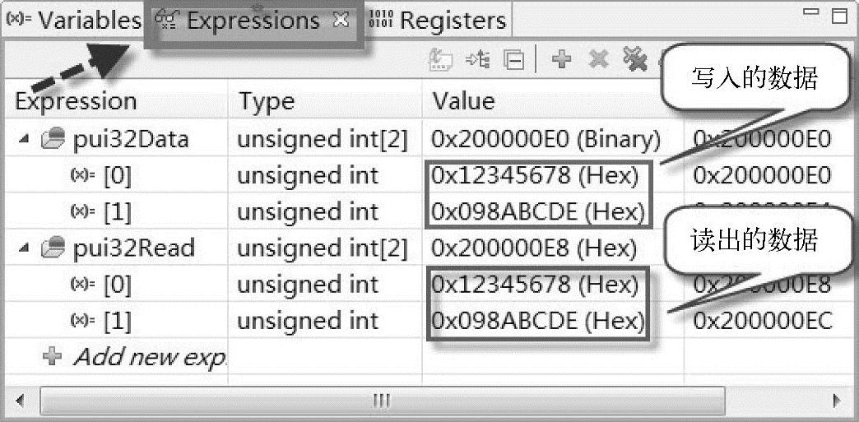Click the right scroll arrow
The width and height of the screenshot is (859, 422).
(x=838, y=401)
